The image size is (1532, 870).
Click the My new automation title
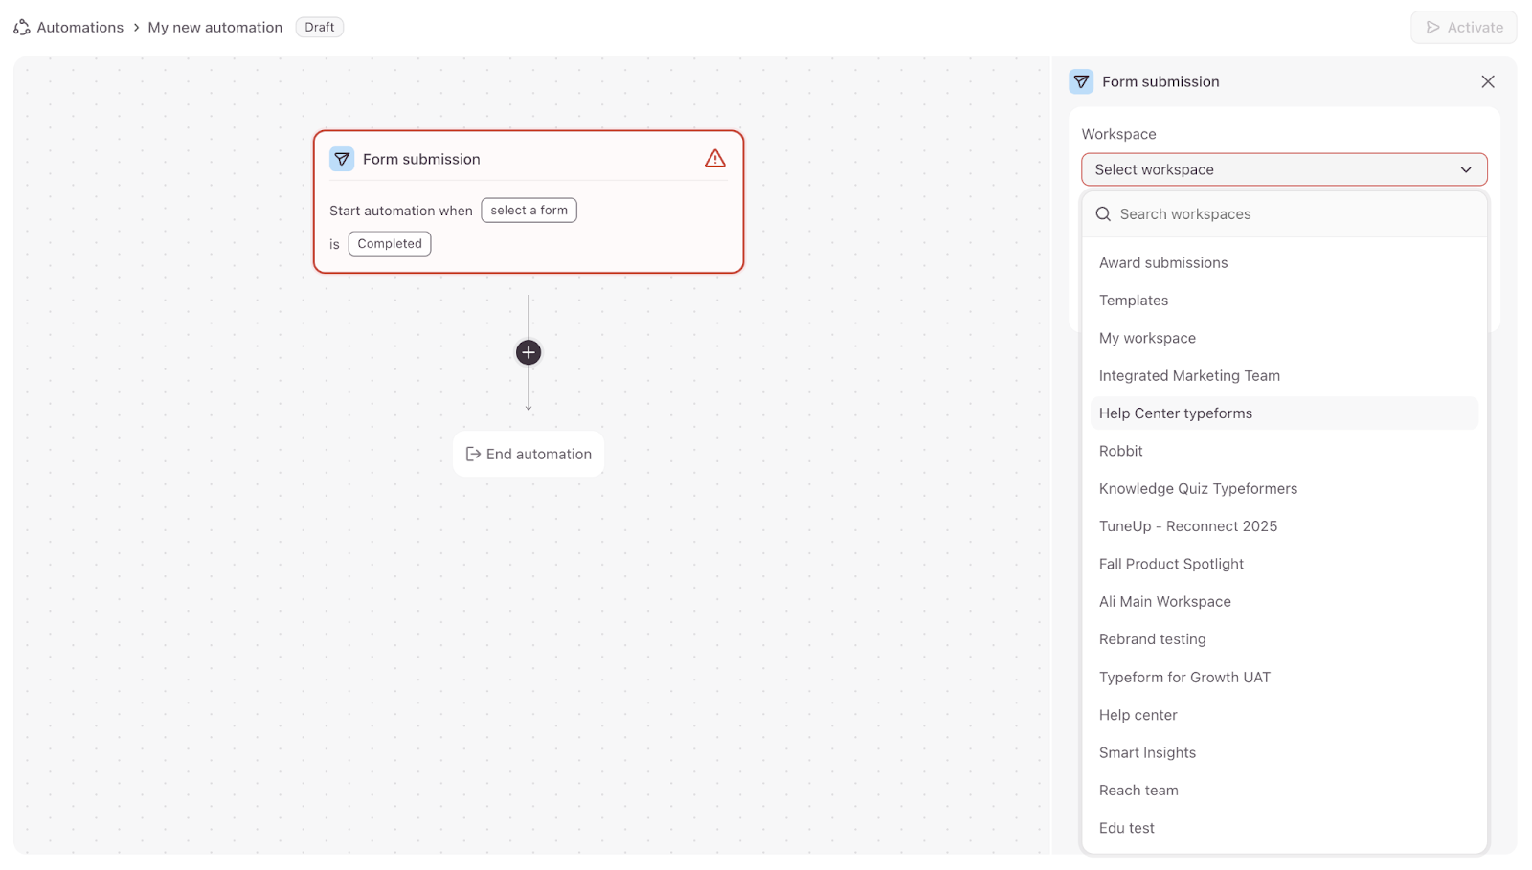pos(214,28)
